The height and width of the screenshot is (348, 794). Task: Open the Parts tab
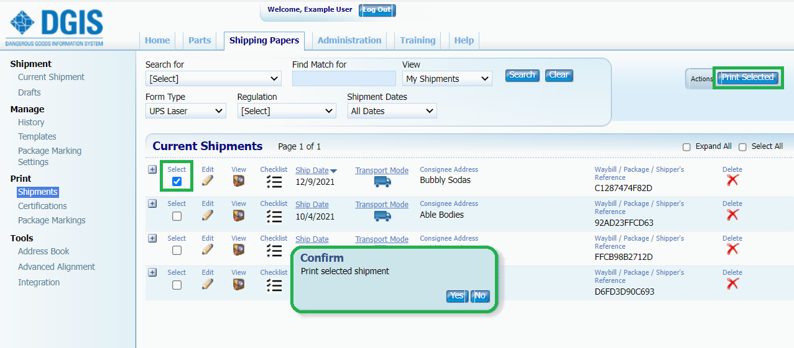point(200,40)
